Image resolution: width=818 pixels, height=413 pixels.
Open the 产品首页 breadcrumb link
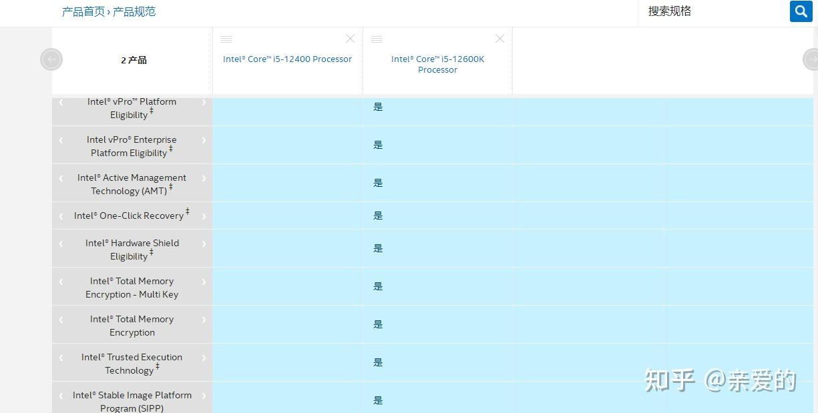[x=83, y=11]
